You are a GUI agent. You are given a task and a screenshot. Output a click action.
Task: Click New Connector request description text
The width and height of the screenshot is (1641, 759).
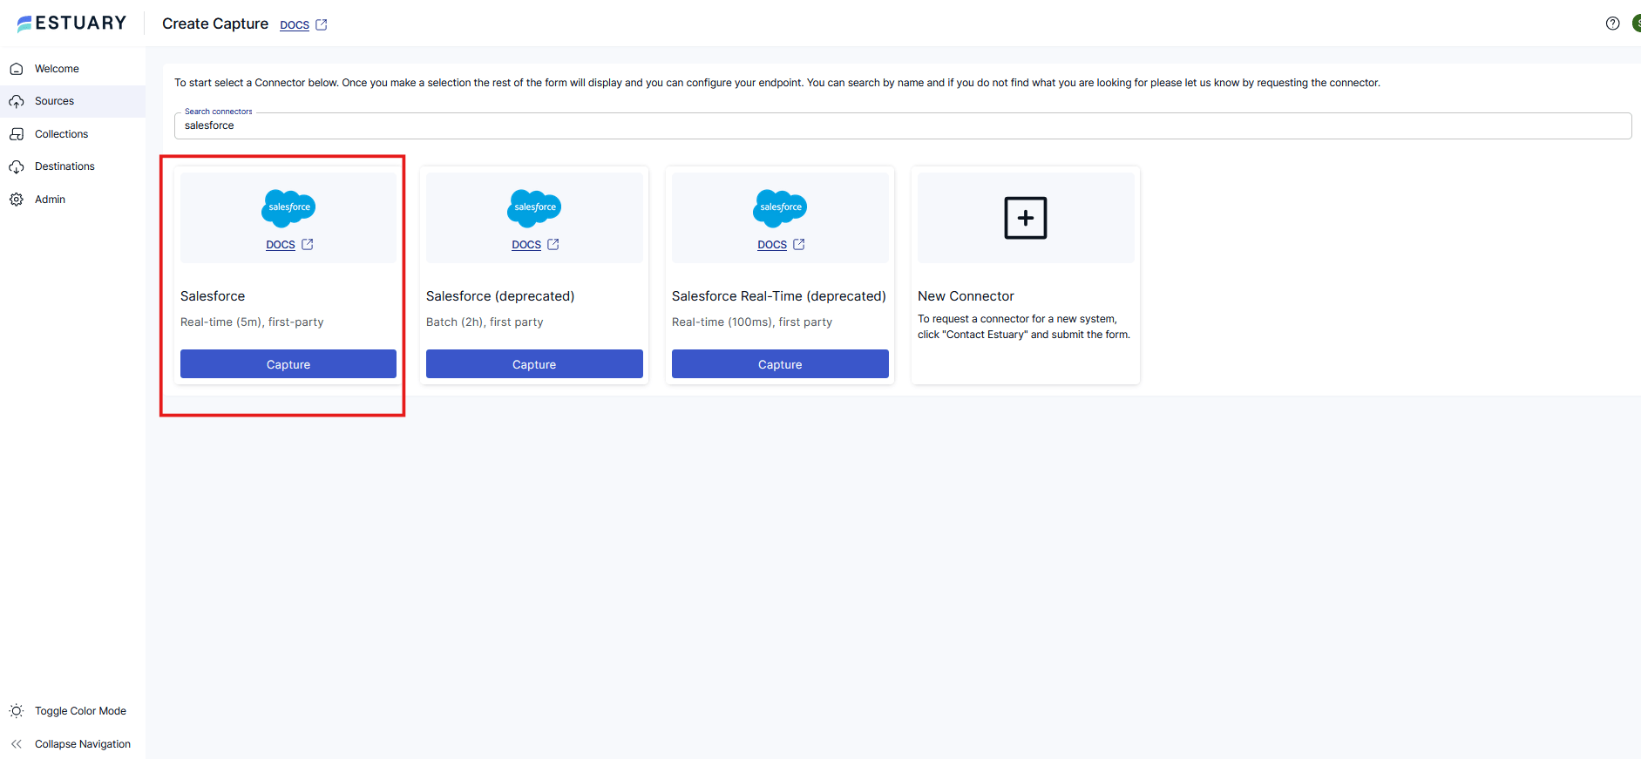[1024, 327]
